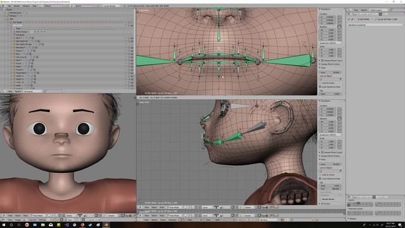Open the File menu
Screen dimensions: 405x228
point(9,6)
